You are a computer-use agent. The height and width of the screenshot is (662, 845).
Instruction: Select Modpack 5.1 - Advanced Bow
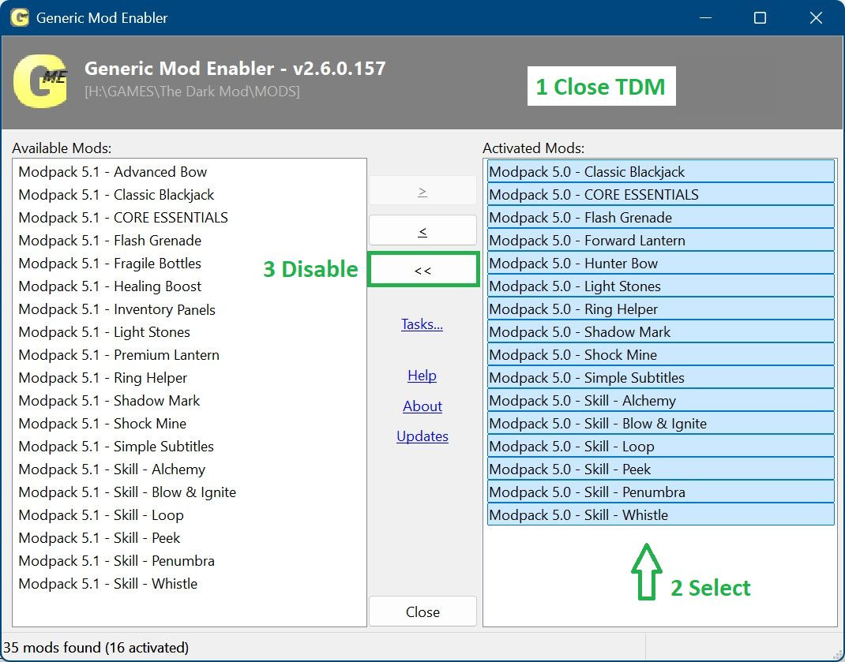pos(190,172)
